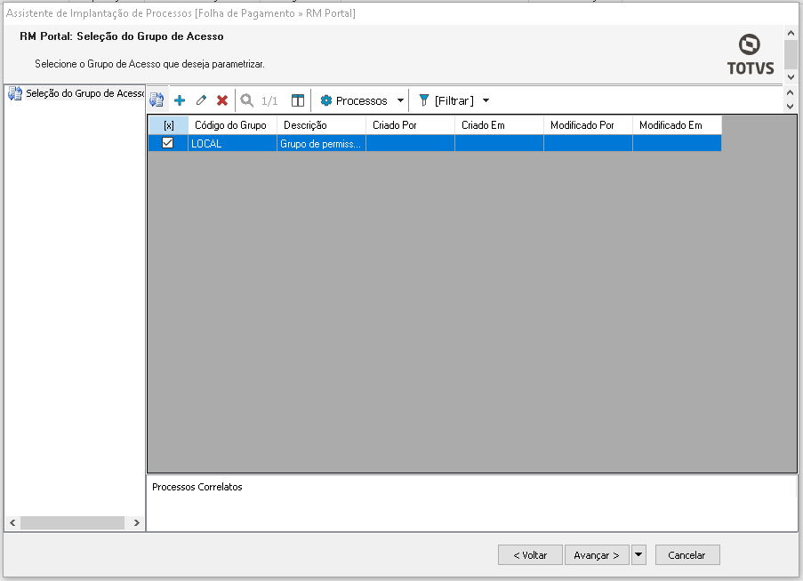Open column layout icon in toolbar

tap(298, 100)
